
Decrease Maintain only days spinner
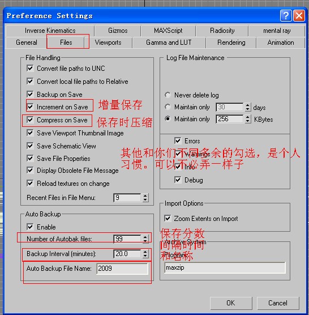248,109
